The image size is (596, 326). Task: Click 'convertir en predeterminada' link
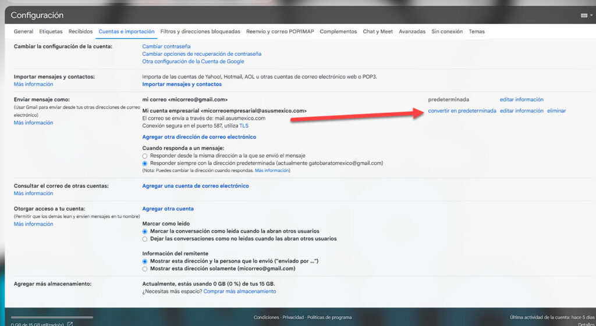[x=462, y=111]
